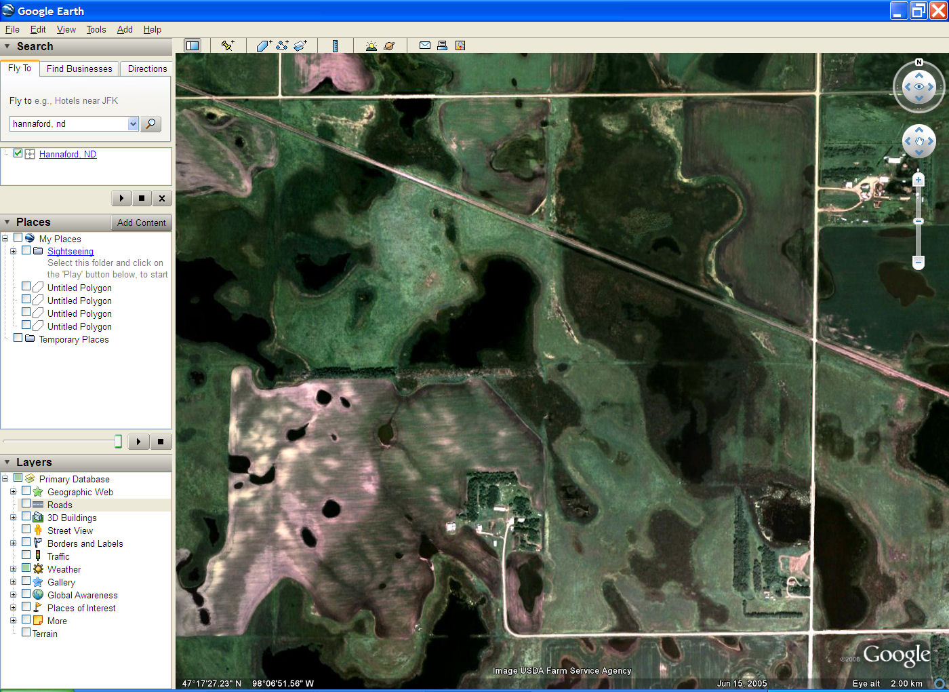The height and width of the screenshot is (692, 949).
Task: Stop the Places tour button
Action: point(161,442)
